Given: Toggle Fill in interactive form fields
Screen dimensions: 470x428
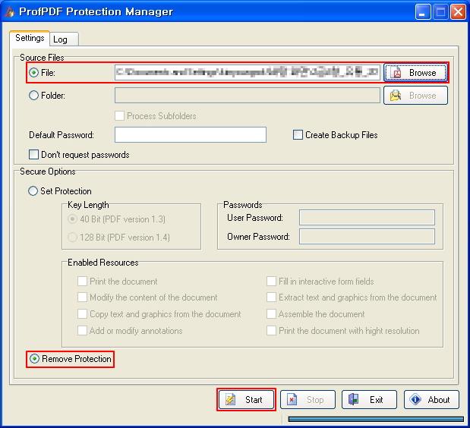Looking at the screenshot, I should click(271, 282).
